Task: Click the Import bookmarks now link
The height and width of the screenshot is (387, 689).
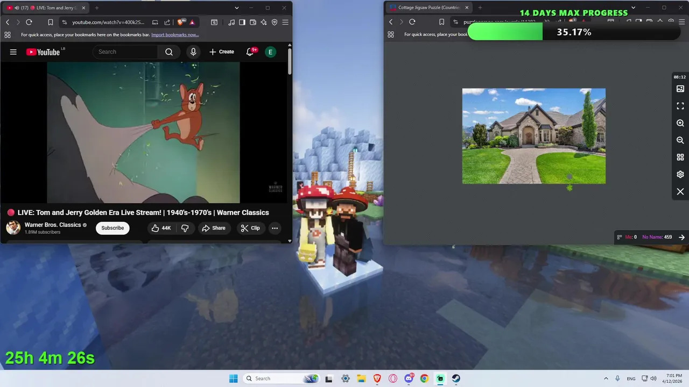Action: 175,34
